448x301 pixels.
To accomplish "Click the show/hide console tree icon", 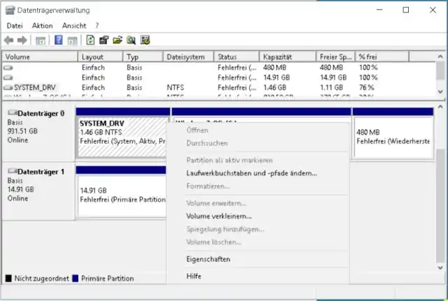I will [41, 40].
